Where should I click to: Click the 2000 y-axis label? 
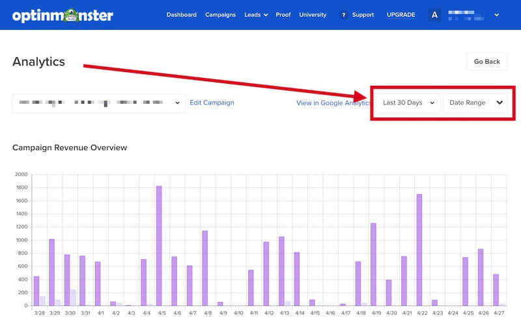(21, 174)
